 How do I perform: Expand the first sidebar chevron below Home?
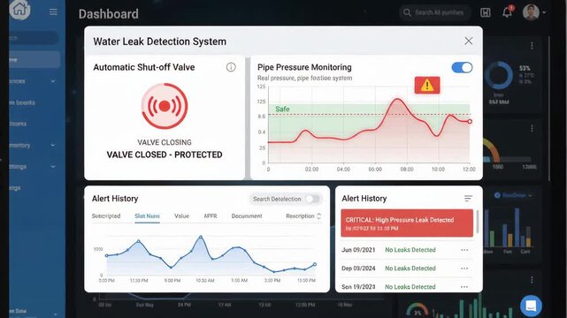[x=53, y=81]
